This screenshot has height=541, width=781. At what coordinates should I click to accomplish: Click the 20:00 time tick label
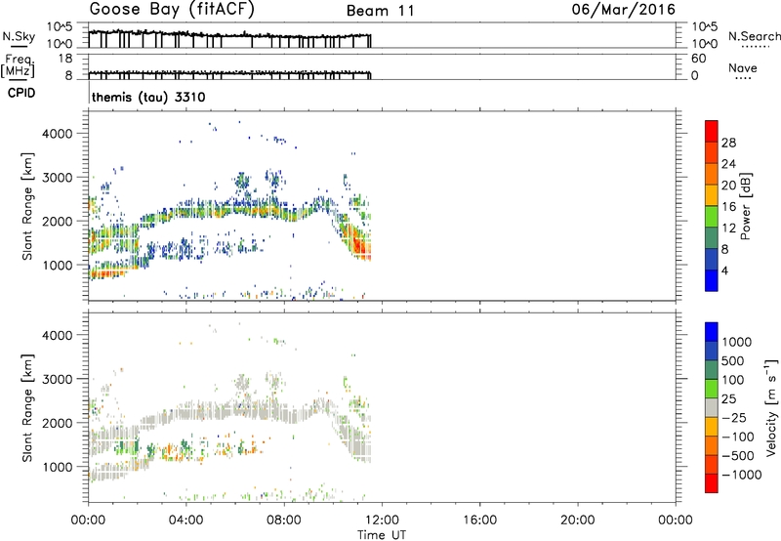(x=578, y=520)
